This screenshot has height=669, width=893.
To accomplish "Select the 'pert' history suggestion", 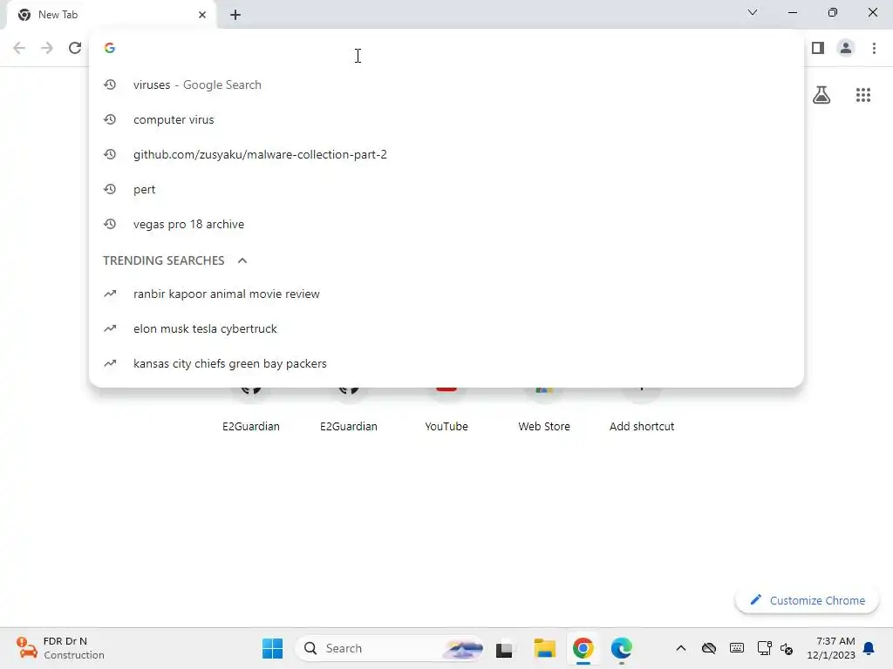I will tap(446, 189).
